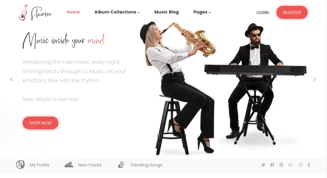Open the Google Plus social icon
Viewport: 327px width, 178px height.
(291, 165)
